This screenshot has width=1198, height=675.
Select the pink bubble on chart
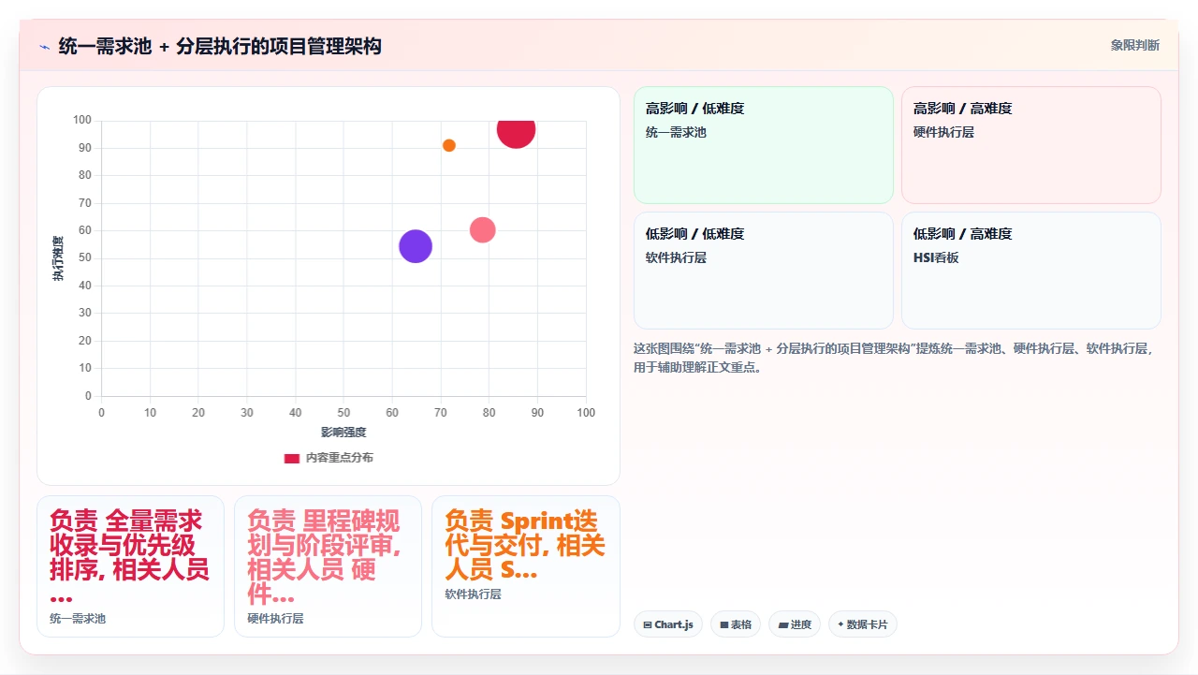(482, 229)
